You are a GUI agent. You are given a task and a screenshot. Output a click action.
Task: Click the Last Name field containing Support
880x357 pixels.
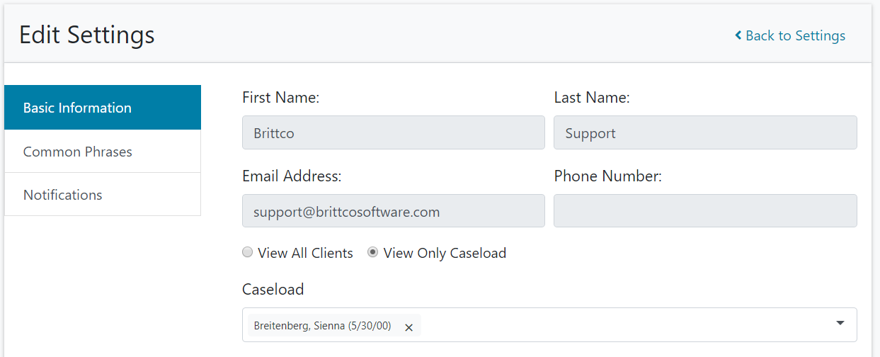[705, 133]
